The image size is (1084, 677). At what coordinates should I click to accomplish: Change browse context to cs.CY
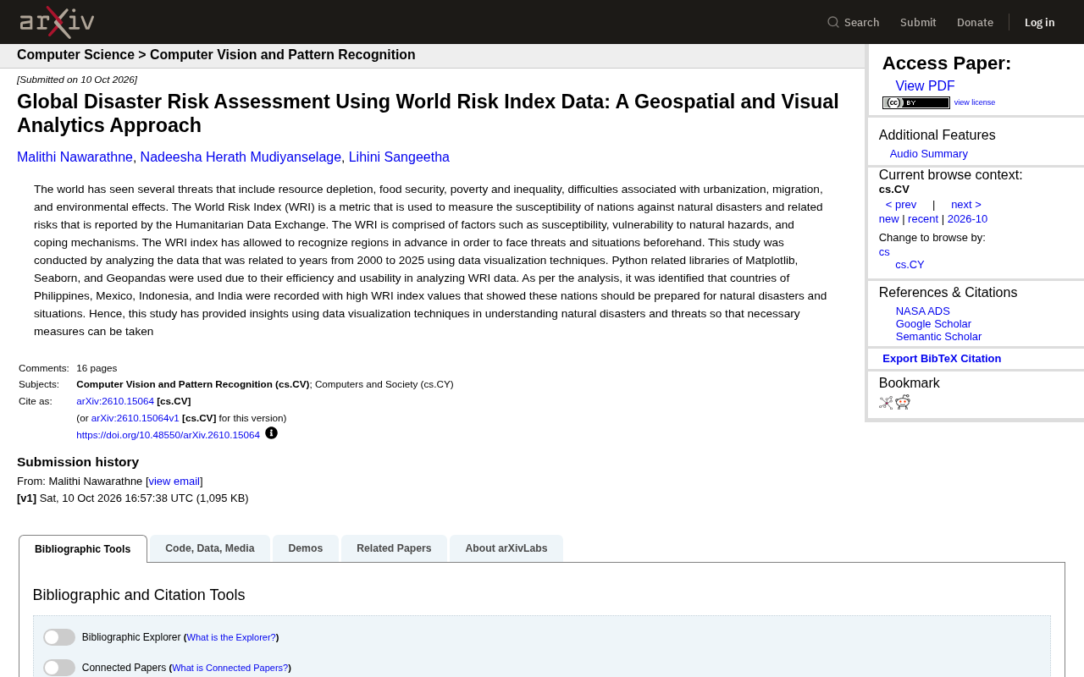910,265
